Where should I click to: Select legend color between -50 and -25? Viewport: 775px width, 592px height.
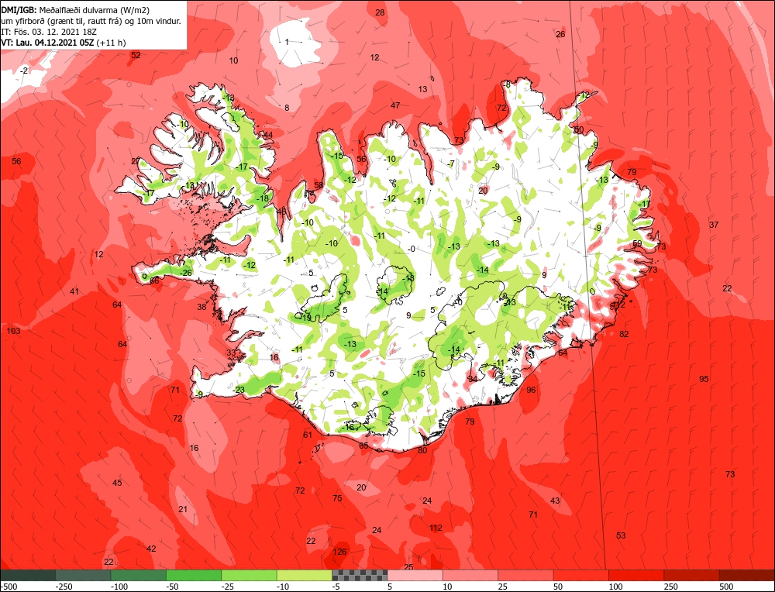point(194,575)
